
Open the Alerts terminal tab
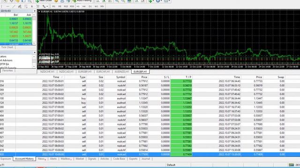pyautogui.click(x=53, y=159)
